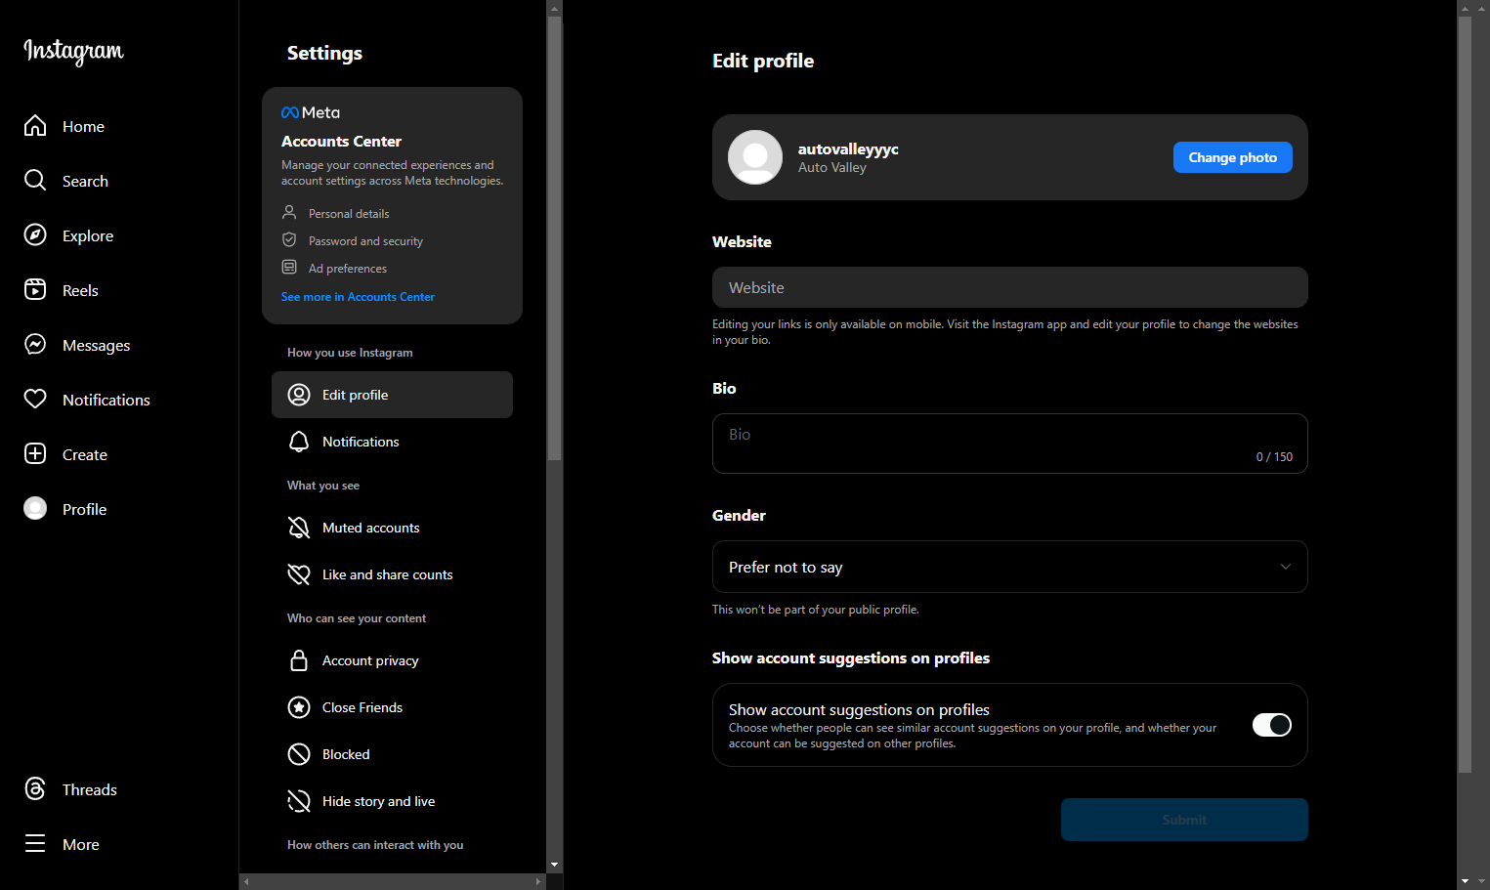Select Edit profile settings item
The height and width of the screenshot is (890, 1490).
pos(392,395)
